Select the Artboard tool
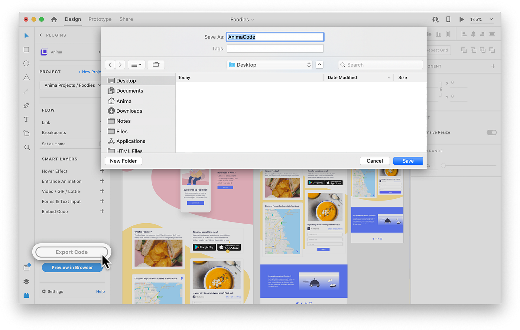The width and height of the screenshot is (520, 330). [x=26, y=133]
